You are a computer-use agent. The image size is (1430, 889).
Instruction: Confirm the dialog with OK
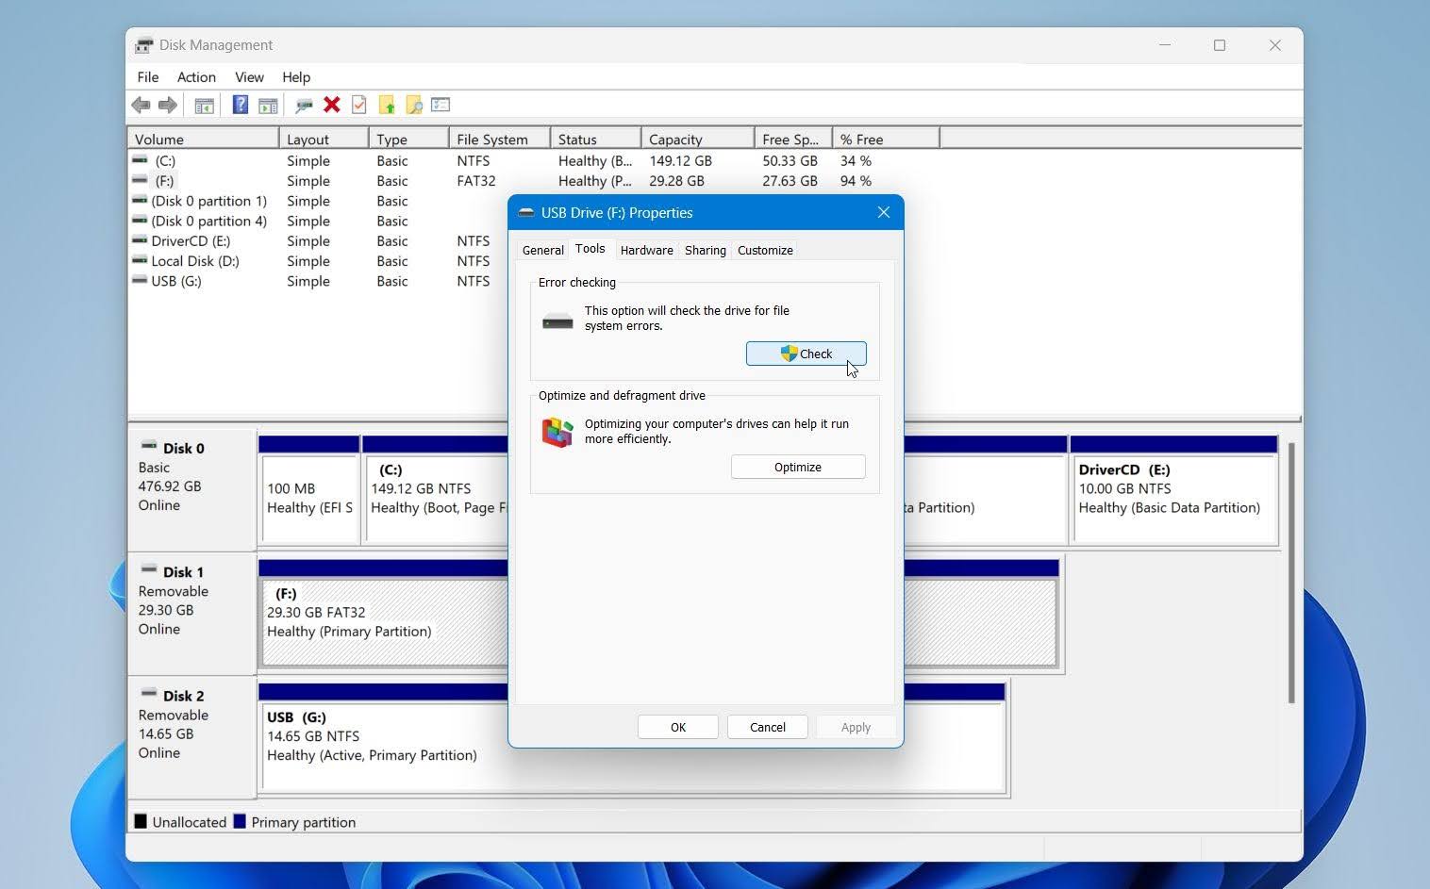[678, 727]
